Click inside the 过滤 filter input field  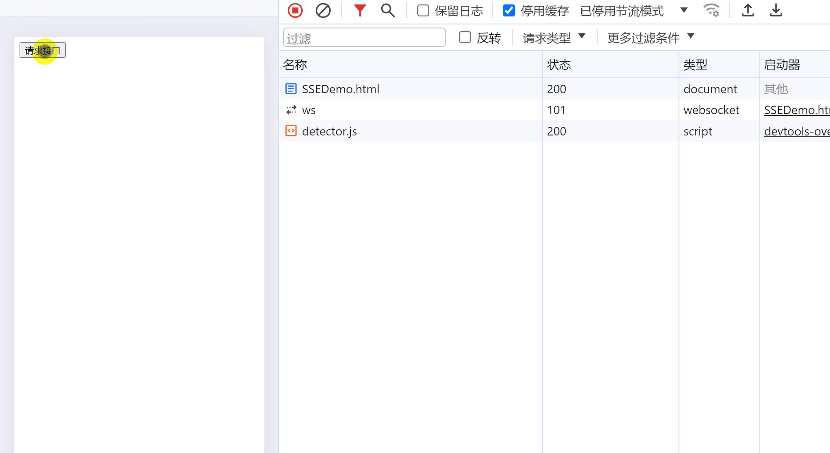click(364, 37)
